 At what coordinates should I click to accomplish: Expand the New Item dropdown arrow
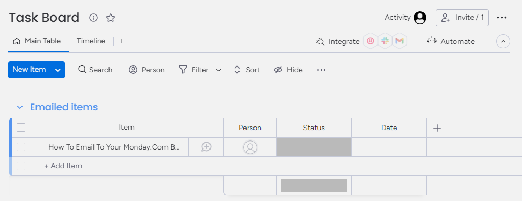tap(57, 70)
